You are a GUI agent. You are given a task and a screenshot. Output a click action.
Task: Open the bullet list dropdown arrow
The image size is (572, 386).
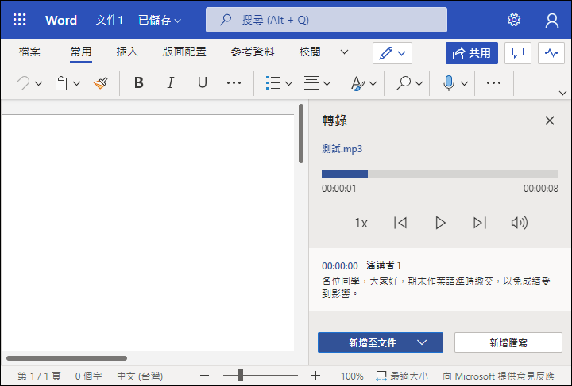(288, 84)
